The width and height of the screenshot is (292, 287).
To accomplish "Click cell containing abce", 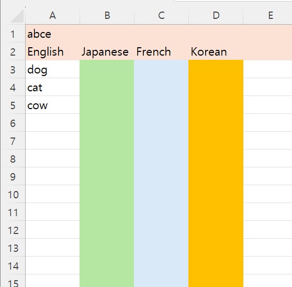I will (x=53, y=34).
